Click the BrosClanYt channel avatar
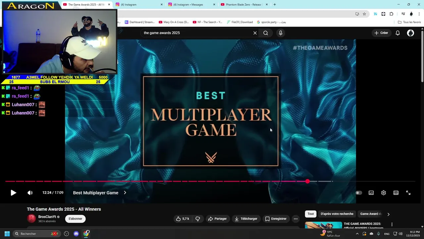The width and height of the screenshot is (424, 239). click(31, 218)
